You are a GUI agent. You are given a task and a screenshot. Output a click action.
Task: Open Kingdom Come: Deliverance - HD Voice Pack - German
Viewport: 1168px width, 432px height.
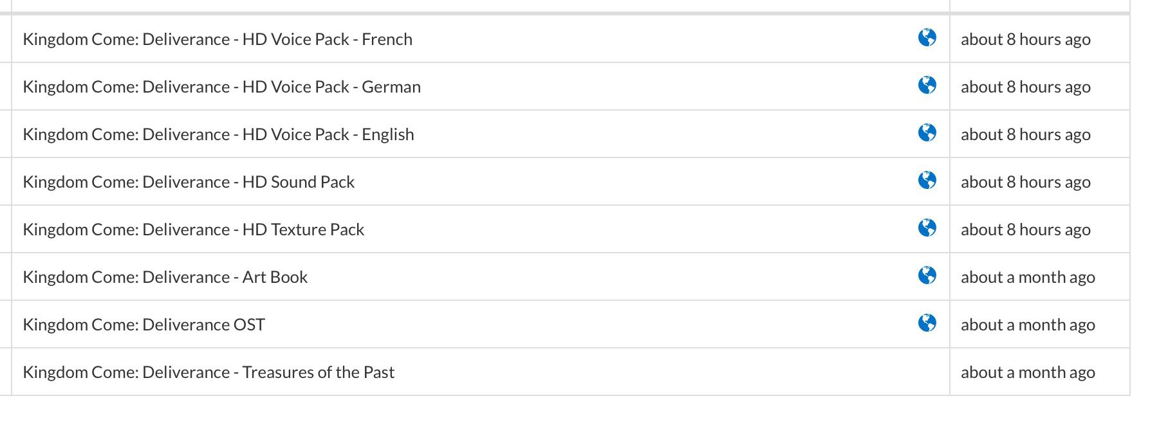[221, 87]
